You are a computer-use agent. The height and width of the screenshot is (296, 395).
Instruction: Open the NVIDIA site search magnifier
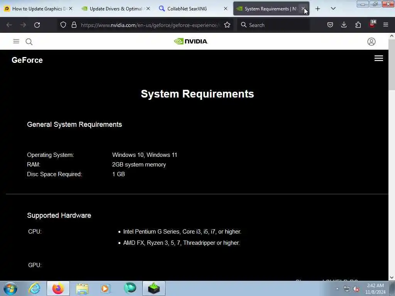(x=29, y=42)
